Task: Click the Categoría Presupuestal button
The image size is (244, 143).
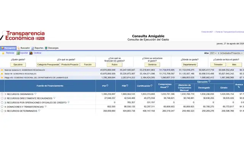Action: [48, 65]
